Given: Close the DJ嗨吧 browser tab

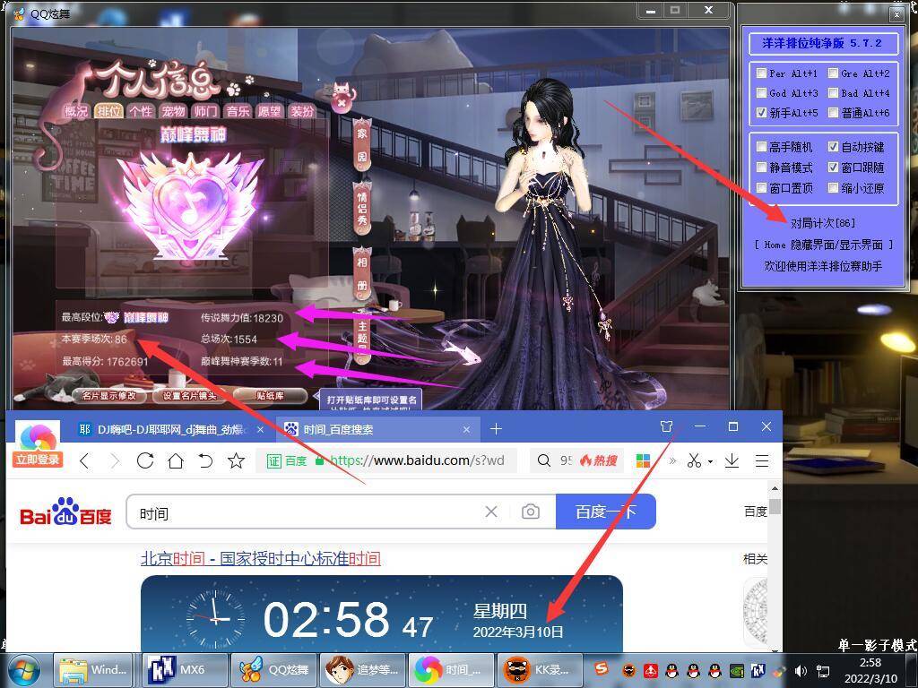Looking at the screenshot, I should pos(261,429).
